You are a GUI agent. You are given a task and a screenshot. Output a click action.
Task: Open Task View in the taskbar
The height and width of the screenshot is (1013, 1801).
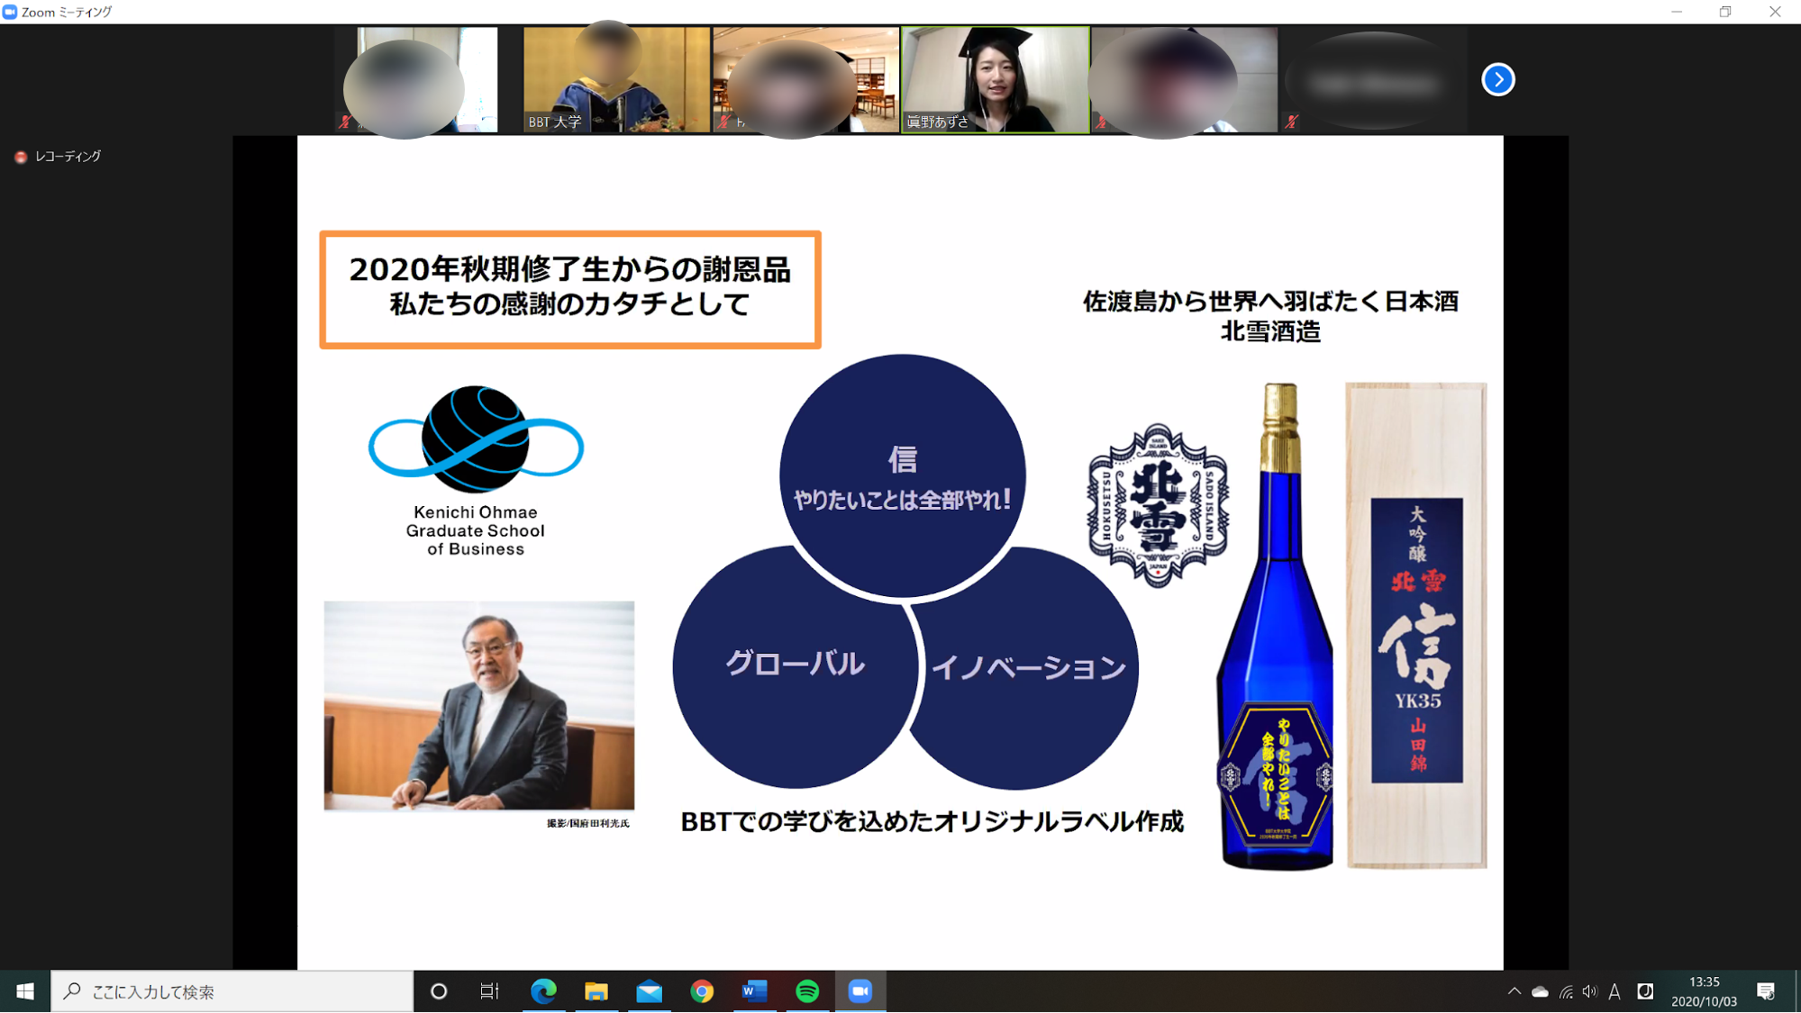489,991
